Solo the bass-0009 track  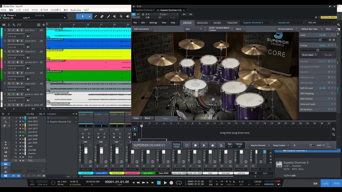tap(13, 83)
